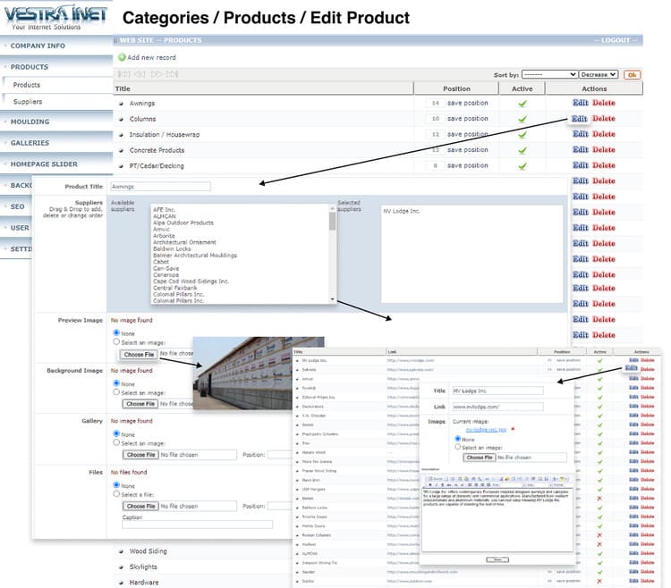Go to the next page of records

[x=157, y=74]
